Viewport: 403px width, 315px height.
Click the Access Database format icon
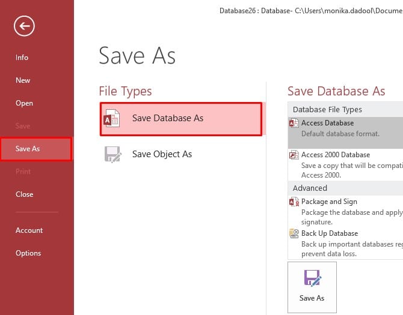(x=294, y=123)
